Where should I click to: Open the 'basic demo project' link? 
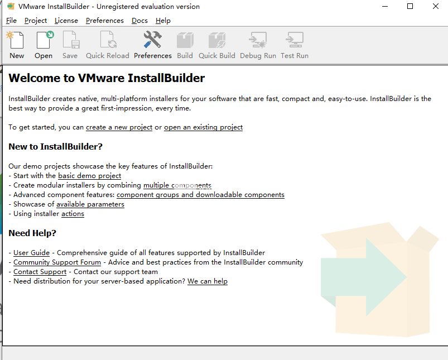tap(90, 176)
